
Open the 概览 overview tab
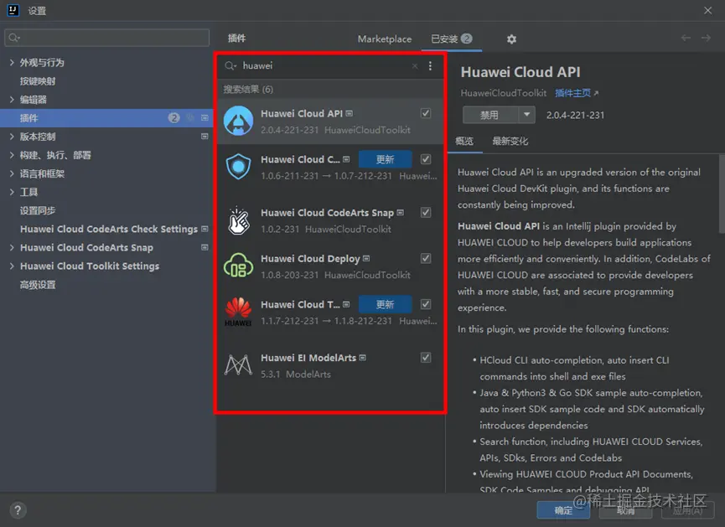[464, 141]
